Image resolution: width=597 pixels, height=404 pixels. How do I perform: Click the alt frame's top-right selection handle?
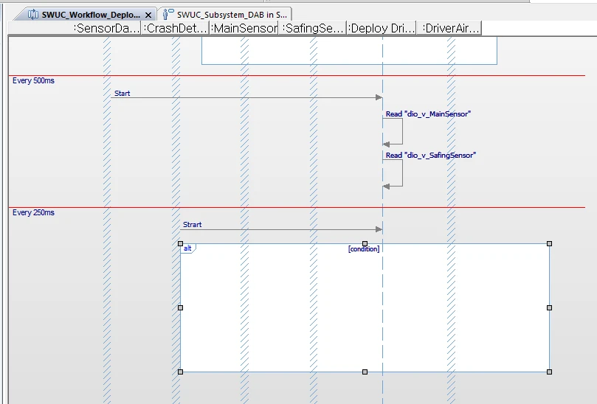click(550, 243)
